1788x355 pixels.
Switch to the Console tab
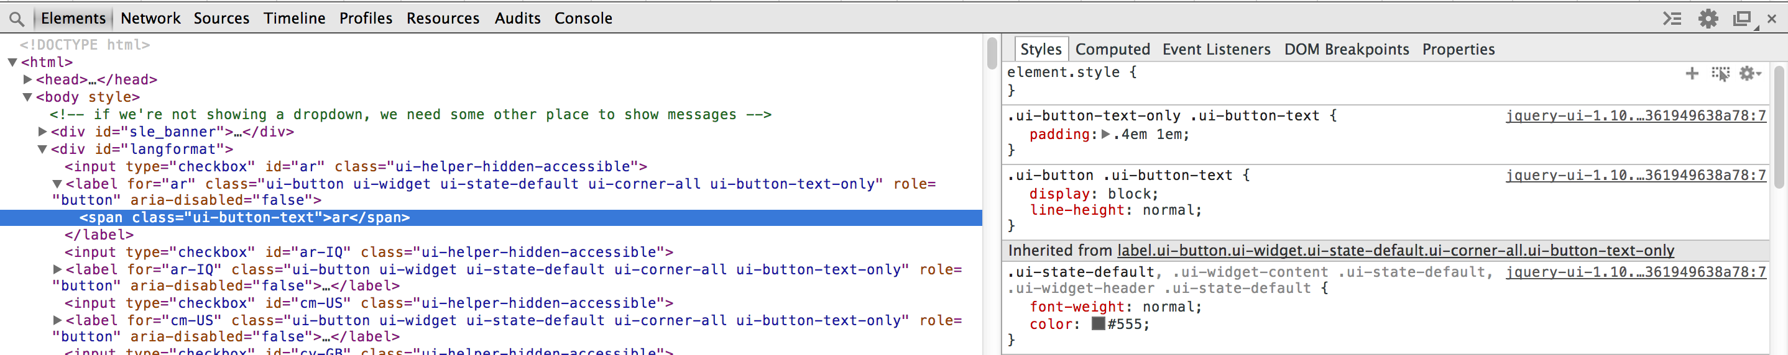[583, 18]
